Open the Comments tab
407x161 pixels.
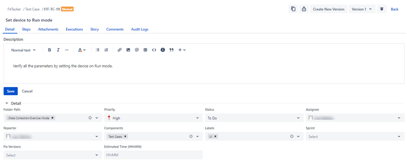(115, 29)
